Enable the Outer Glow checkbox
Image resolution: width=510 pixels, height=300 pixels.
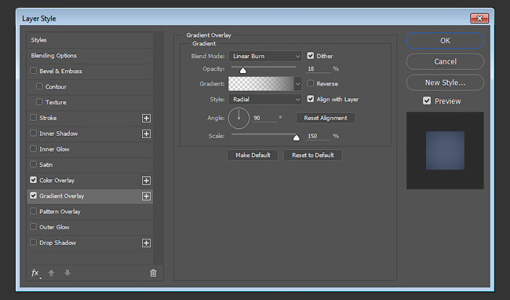pyautogui.click(x=33, y=227)
